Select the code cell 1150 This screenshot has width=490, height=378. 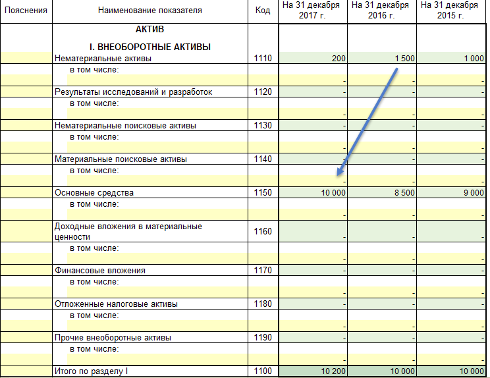coord(262,193)
